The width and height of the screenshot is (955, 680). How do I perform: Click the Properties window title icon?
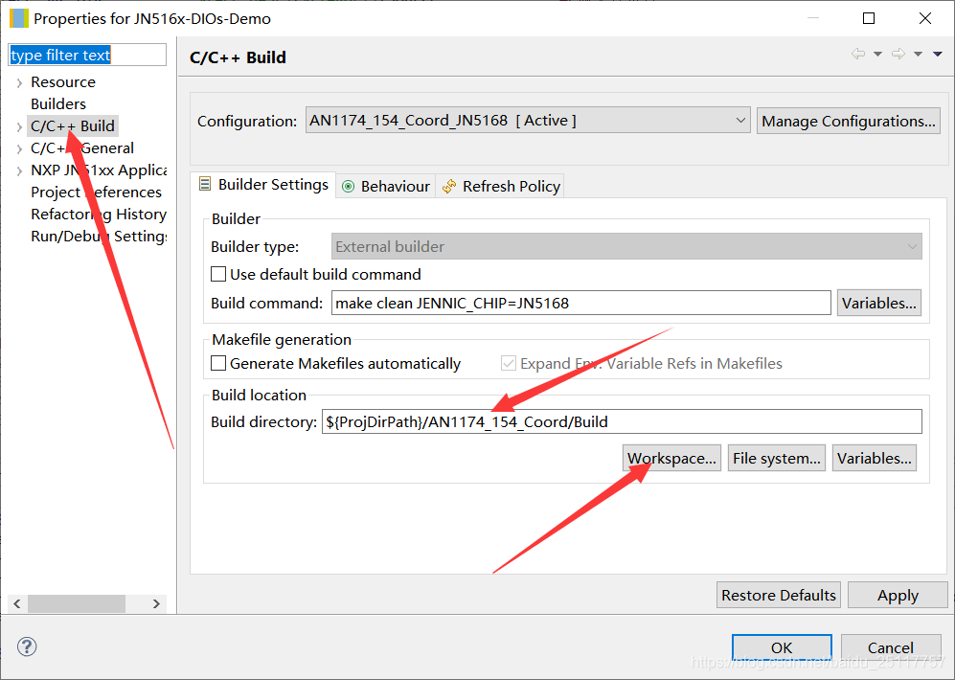click(19, 18)
